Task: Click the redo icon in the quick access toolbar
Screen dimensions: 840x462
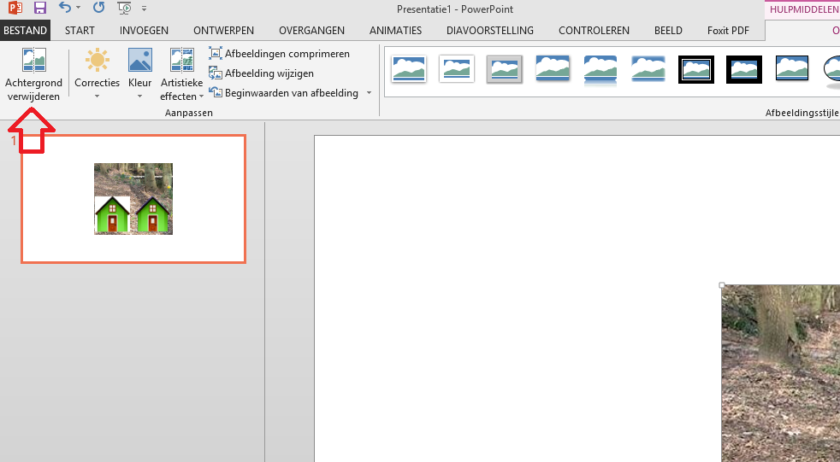Action: coord(98,9)
